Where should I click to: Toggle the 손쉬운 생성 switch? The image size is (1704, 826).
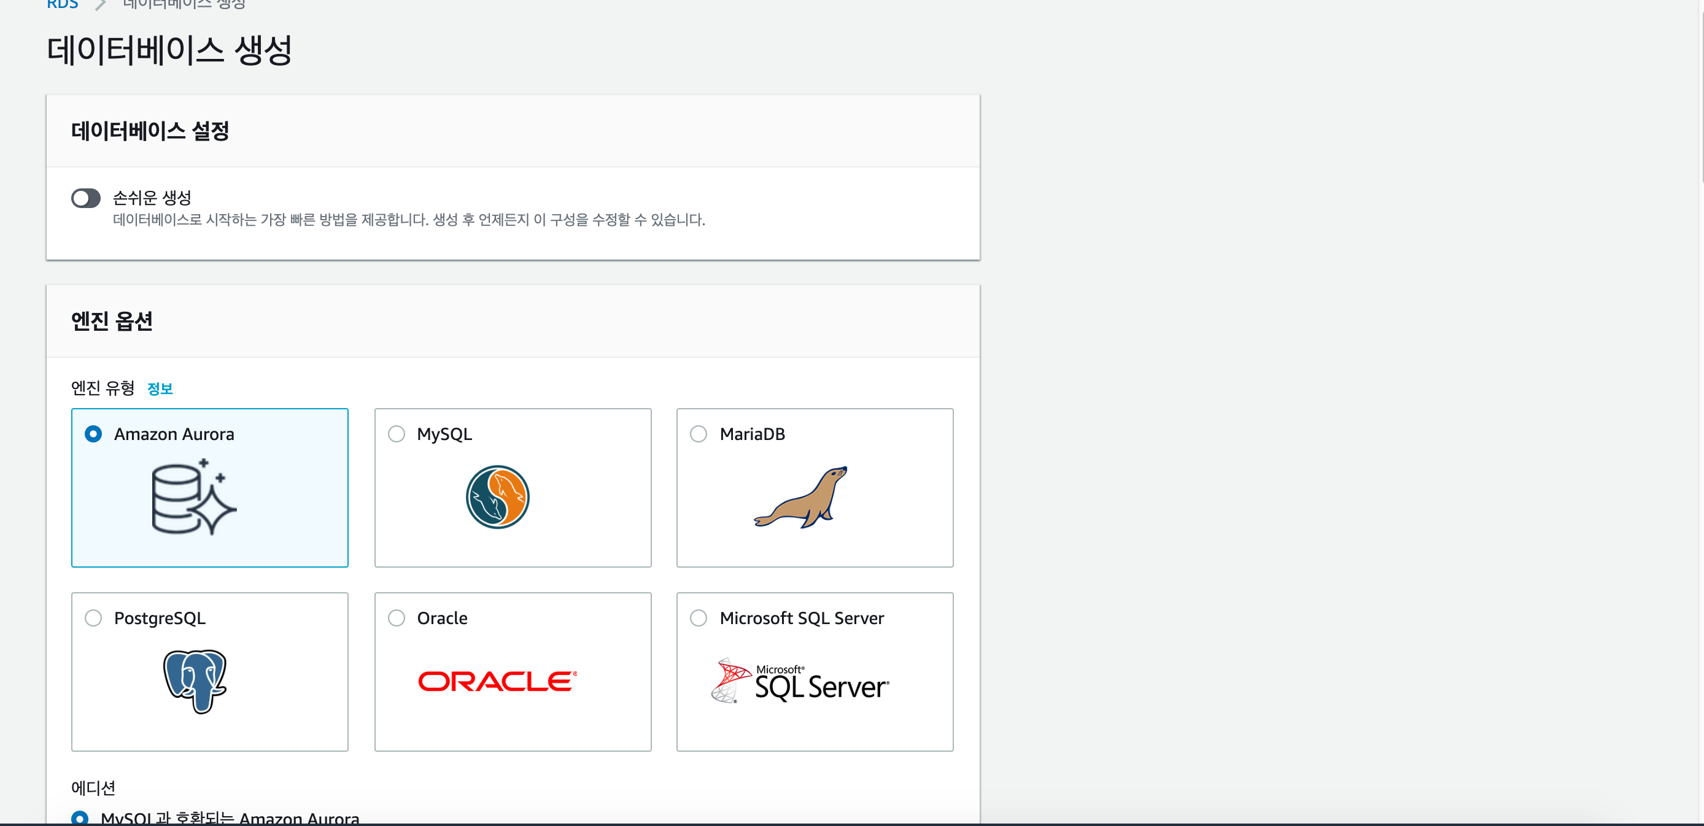(x=86, y=198)
